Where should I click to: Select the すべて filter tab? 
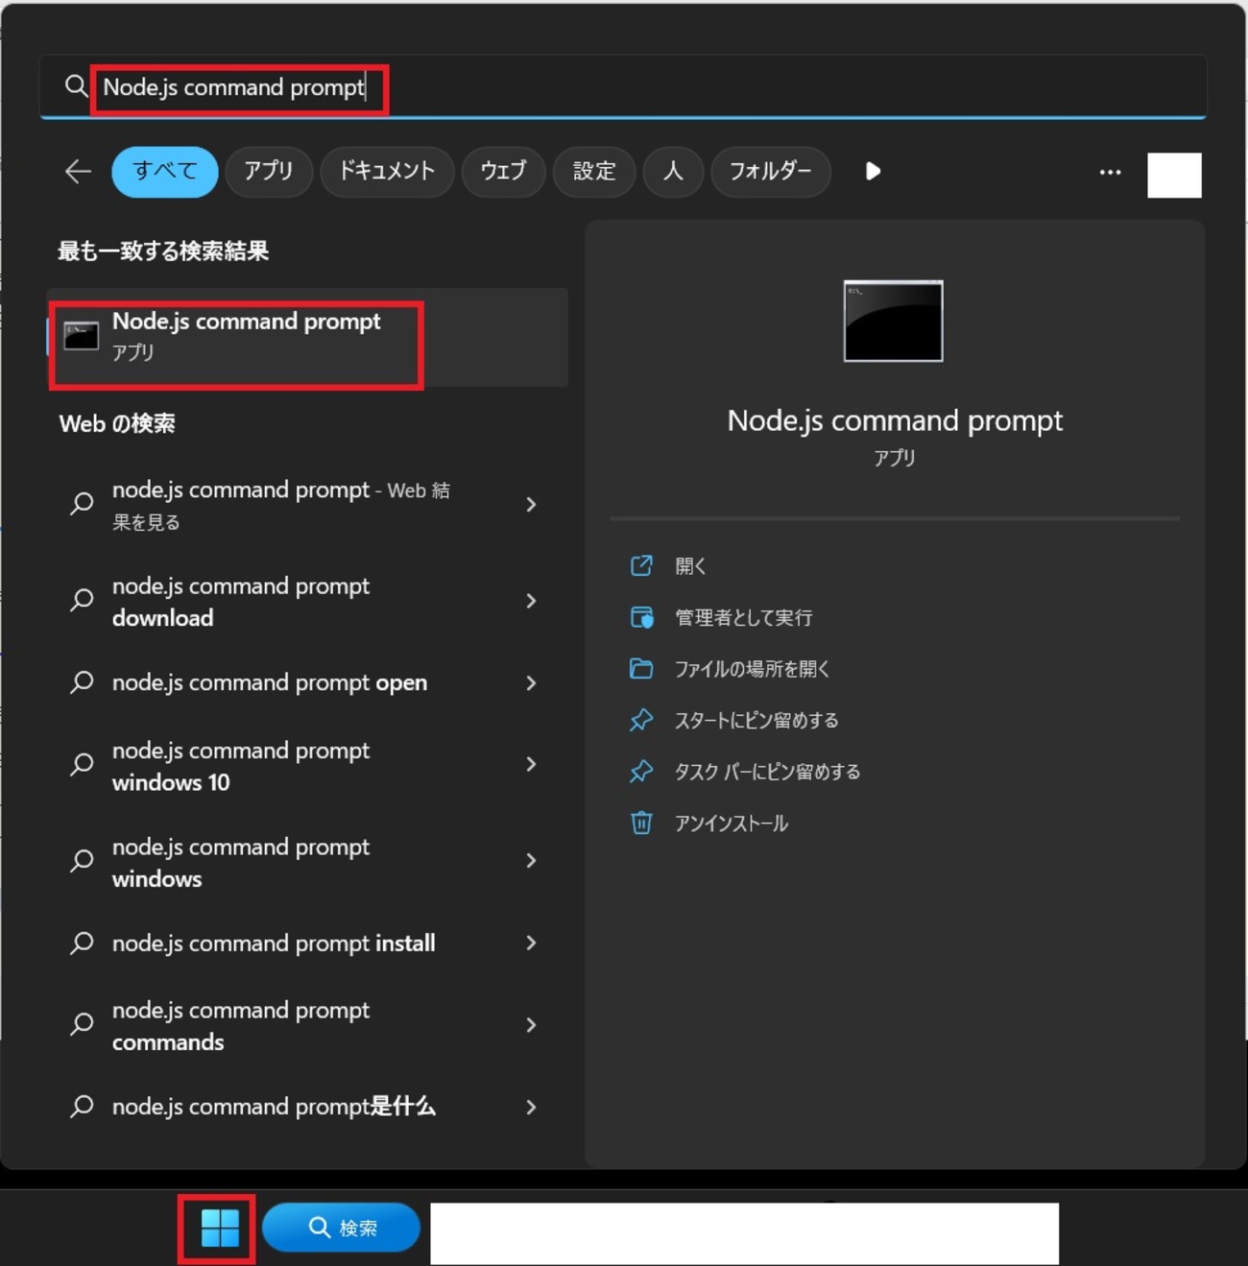(165, 172)
